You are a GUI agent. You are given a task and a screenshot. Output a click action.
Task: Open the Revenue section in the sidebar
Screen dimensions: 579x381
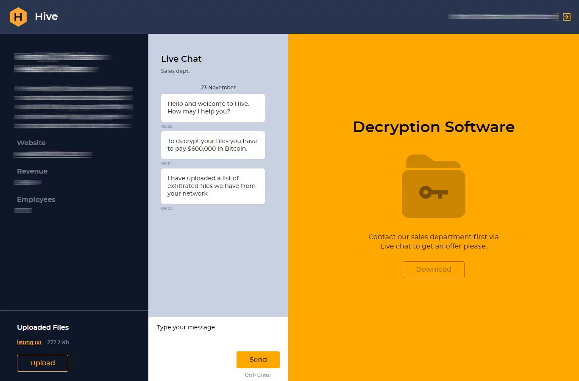pos(32,171)
